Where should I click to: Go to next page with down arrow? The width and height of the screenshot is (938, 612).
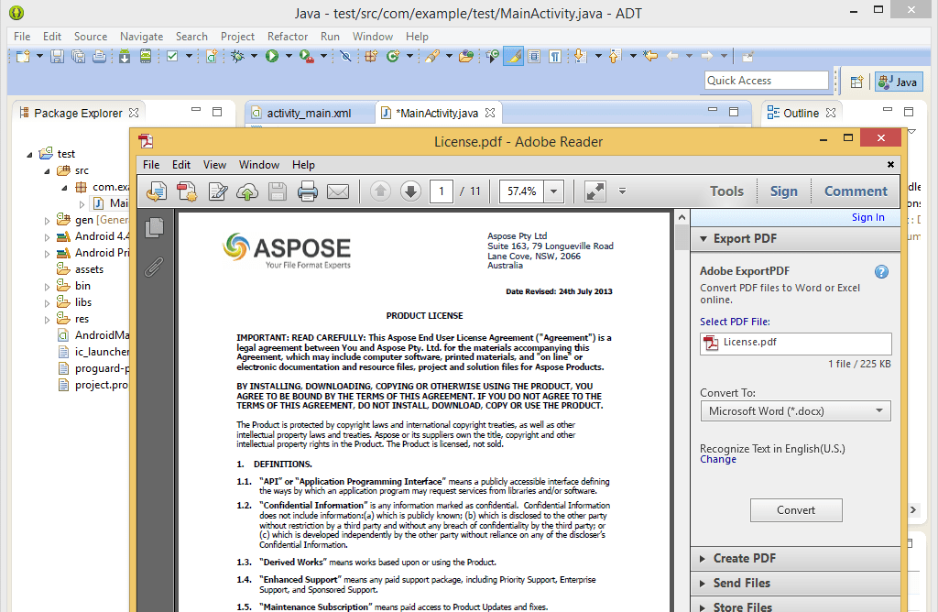(410, 191)
